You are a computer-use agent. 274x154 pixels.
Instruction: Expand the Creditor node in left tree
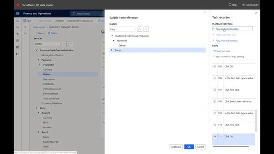pos(39,65)
